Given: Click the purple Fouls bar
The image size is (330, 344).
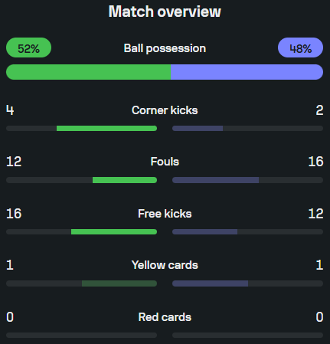Looking at the screenshot, I should (x=215, y=180).
